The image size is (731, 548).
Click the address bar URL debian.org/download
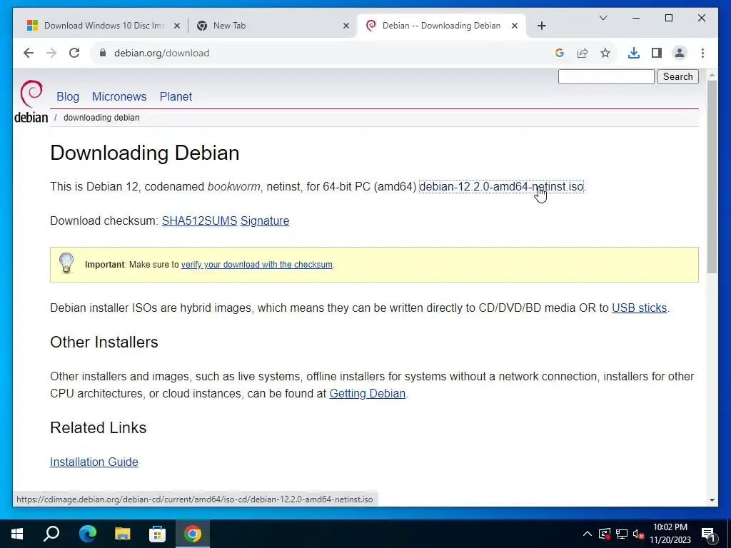[x=162, y=53]
